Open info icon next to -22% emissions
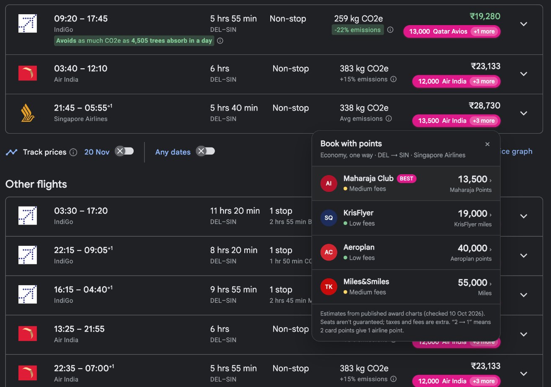551x387 pixels. pyautogui.click(x=390, y=30)
